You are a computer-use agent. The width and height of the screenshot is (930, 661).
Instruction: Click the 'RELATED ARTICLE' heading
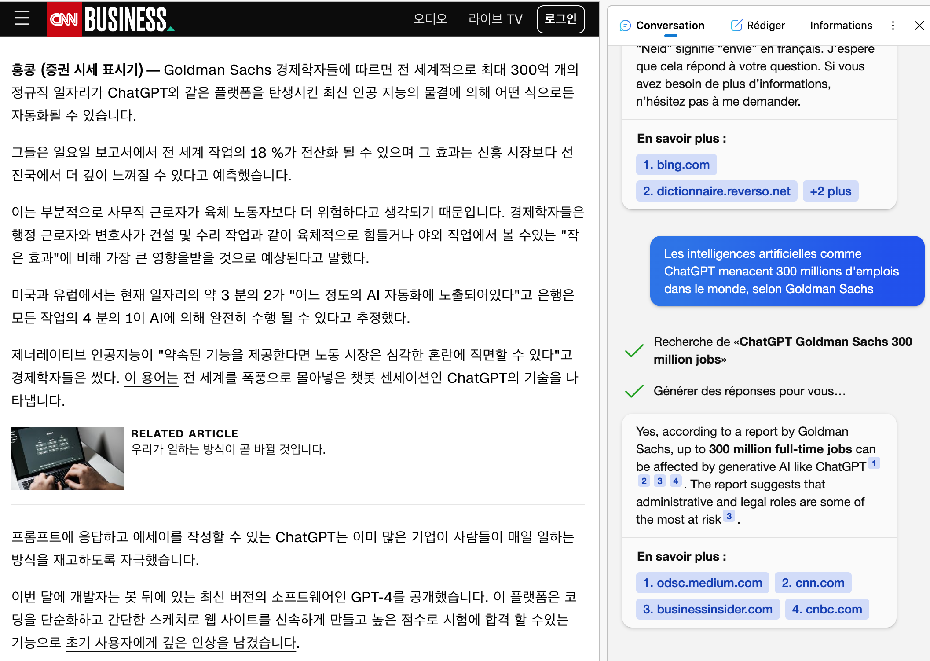coord(185,434)
